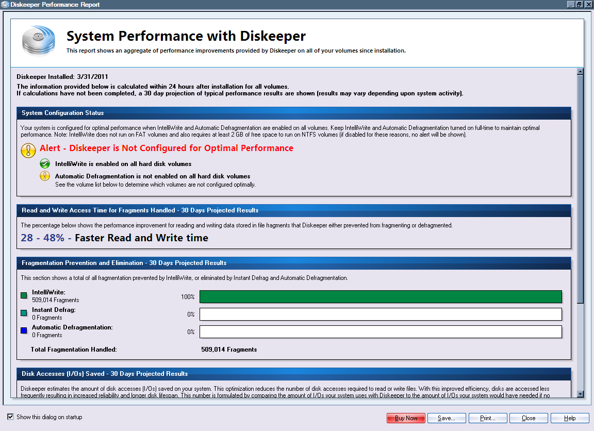
Task: Click the Instant Defrag teal legend swatch
Action: click(24, 313)
